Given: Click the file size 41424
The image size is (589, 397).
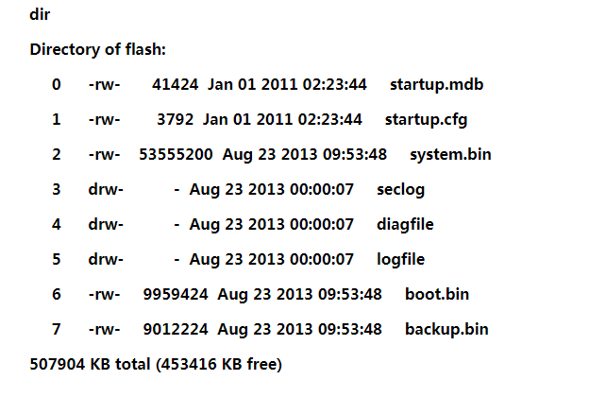Looking at the screenshot, I should point(175,85).
